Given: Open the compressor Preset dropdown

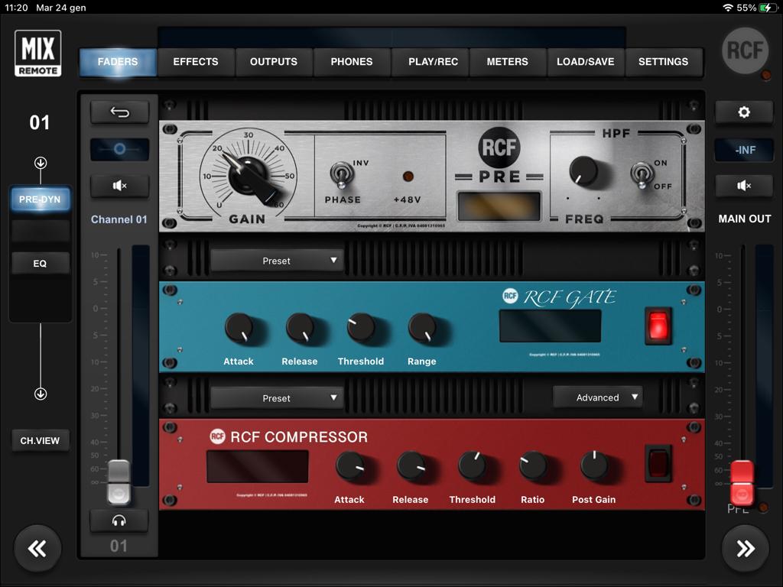Looking at the screenshot, I should (277, 398).
